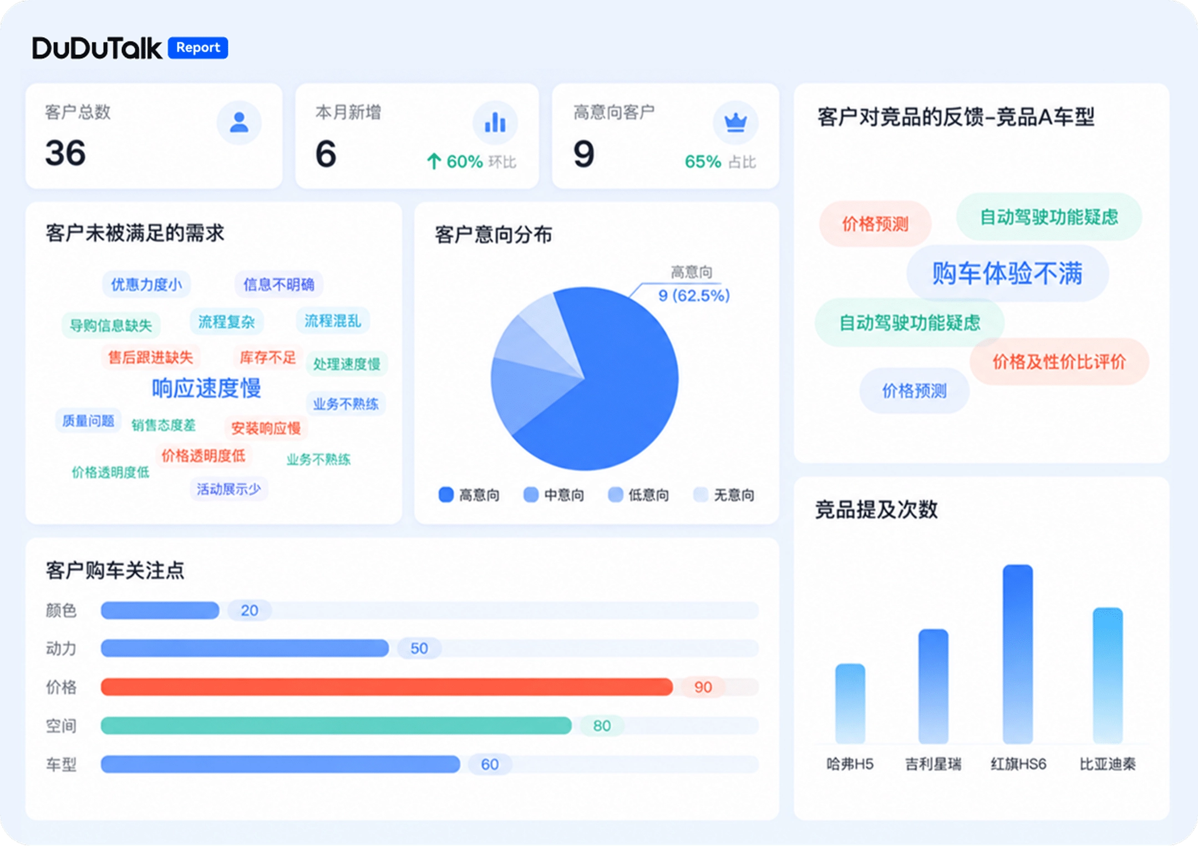Click the 安装响应慢 tag
The width and height of the screenshot is (1198, 846).
(x=266, y=428)
